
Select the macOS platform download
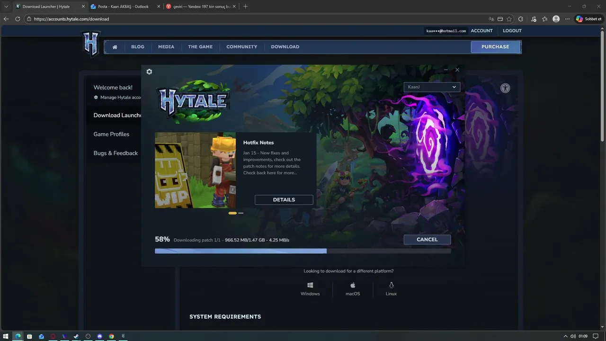pos(353,289)
